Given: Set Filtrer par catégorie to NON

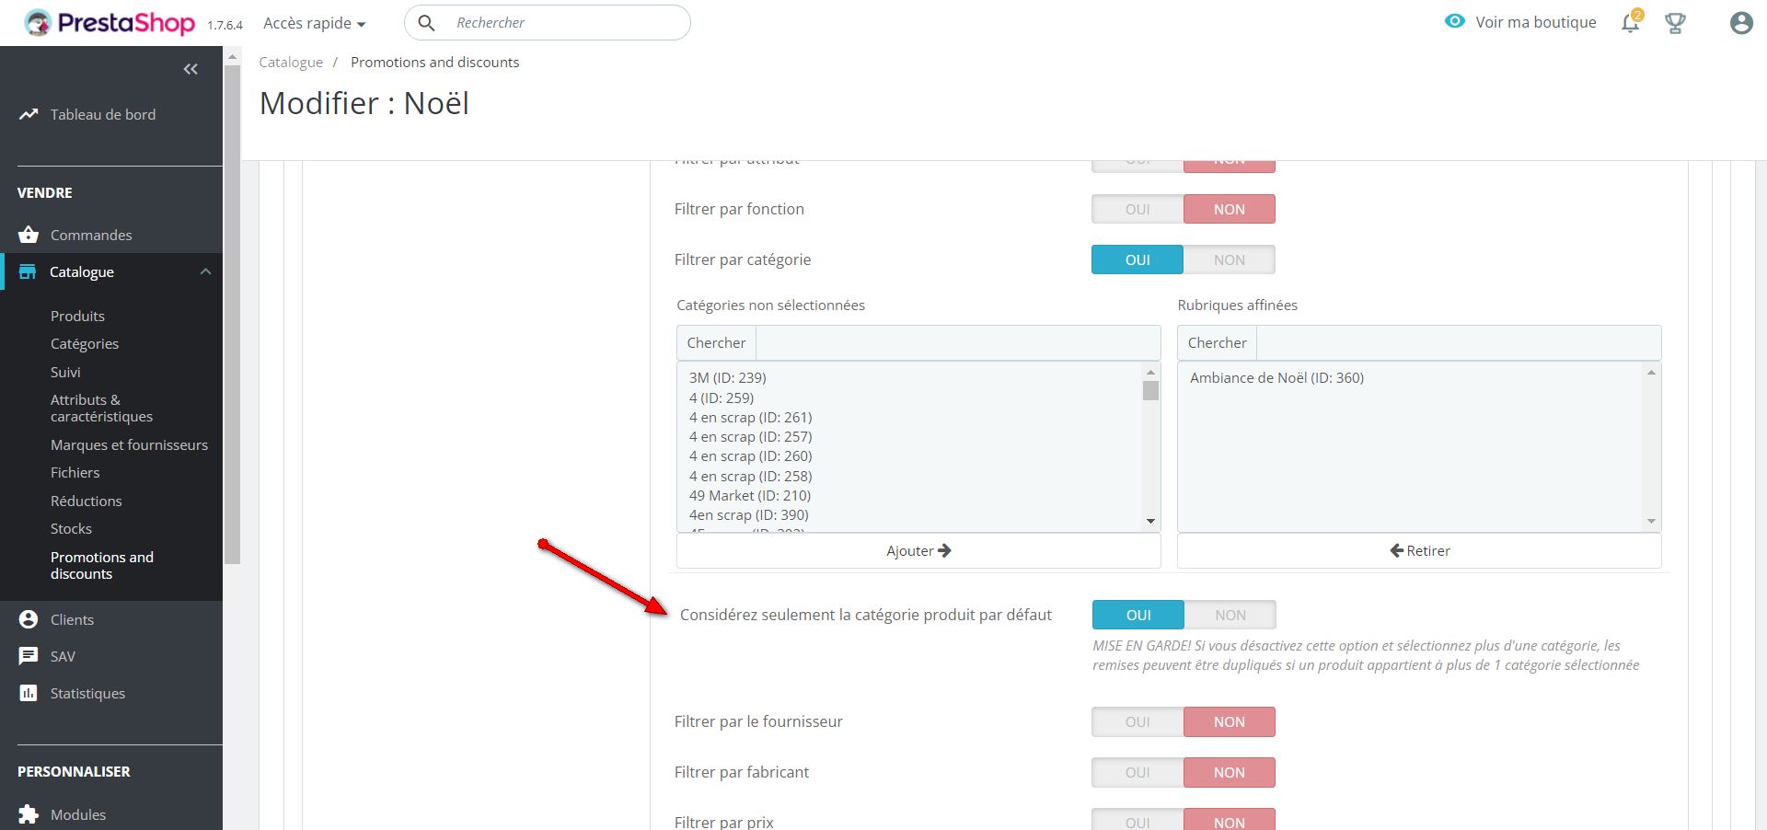Looking at the screenshot, I should click(x=1229, y=259).
